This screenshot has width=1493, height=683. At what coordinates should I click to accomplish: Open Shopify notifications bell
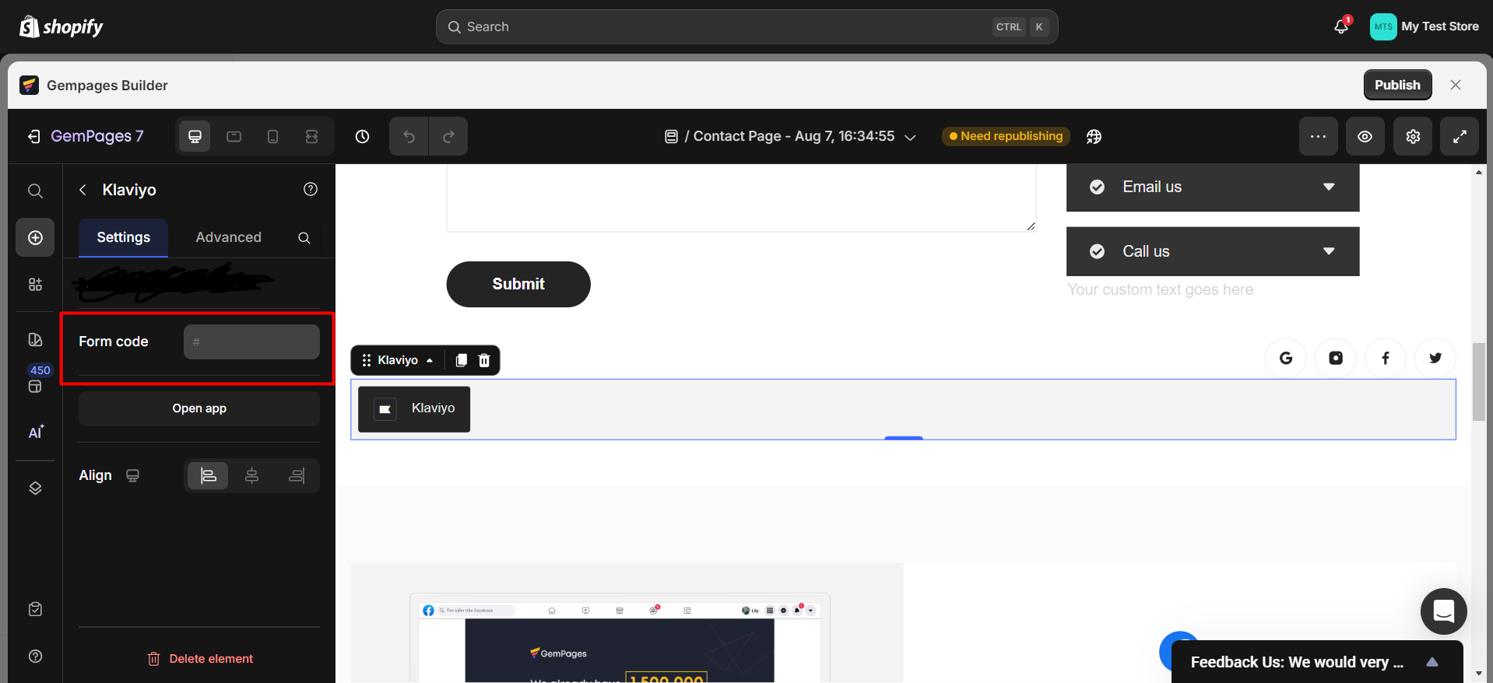click(x=1341, y=26)
